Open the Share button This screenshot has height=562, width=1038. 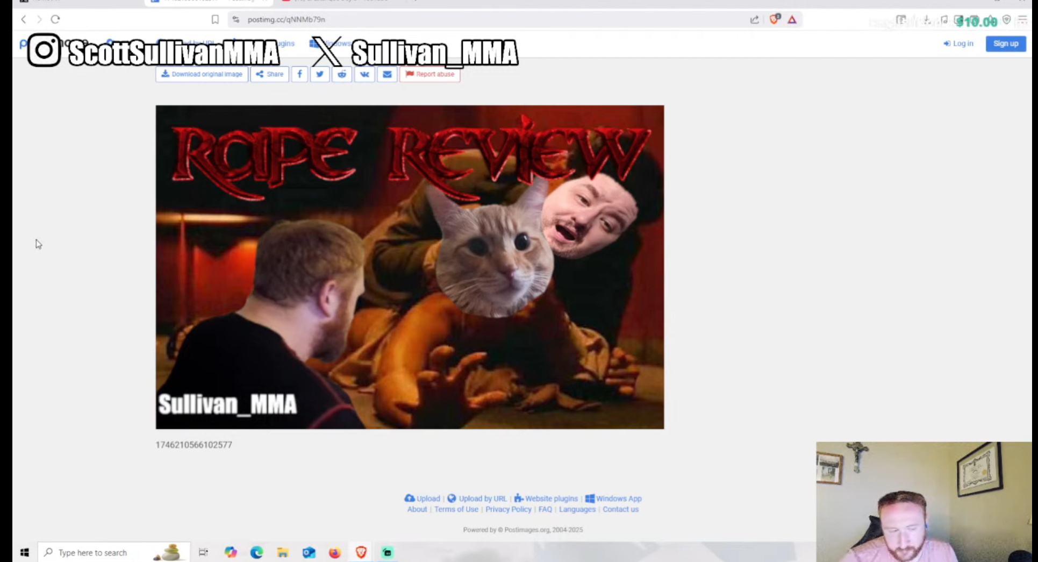click(270, 74)
